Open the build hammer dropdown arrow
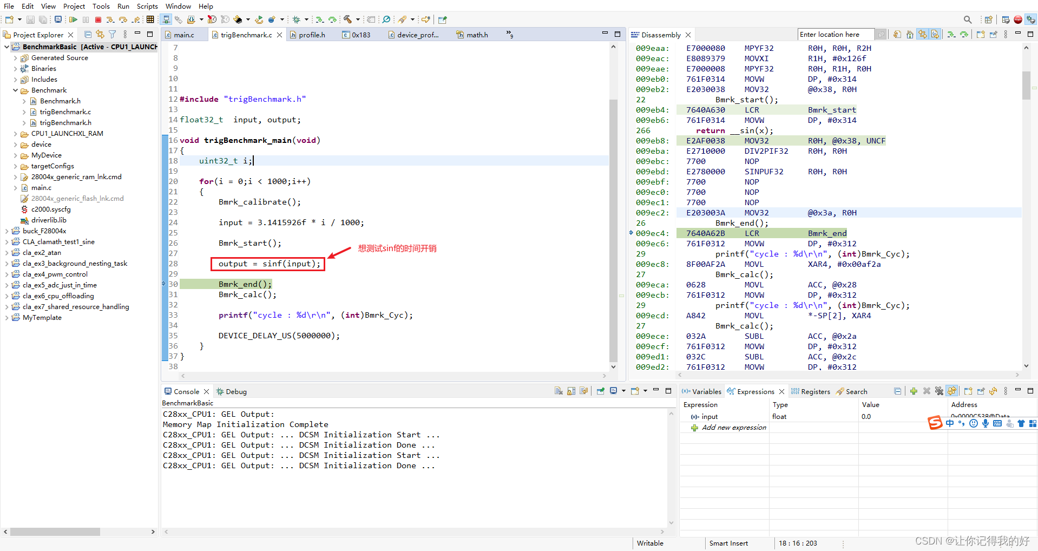The height and width of the screenshot is (551, 1038). click(358, 19)
